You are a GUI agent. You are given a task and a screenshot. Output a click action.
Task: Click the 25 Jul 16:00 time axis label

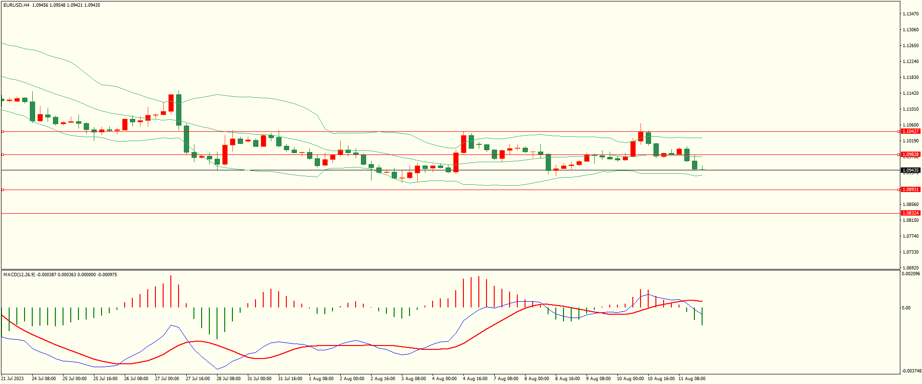pos(105,379)
